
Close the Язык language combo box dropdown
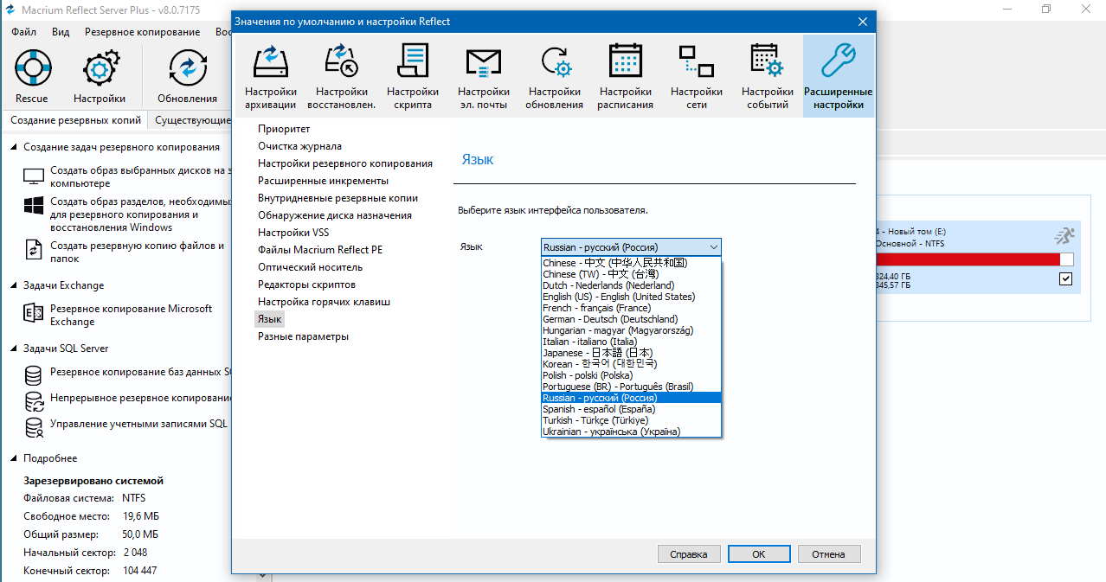pos(713,247)
